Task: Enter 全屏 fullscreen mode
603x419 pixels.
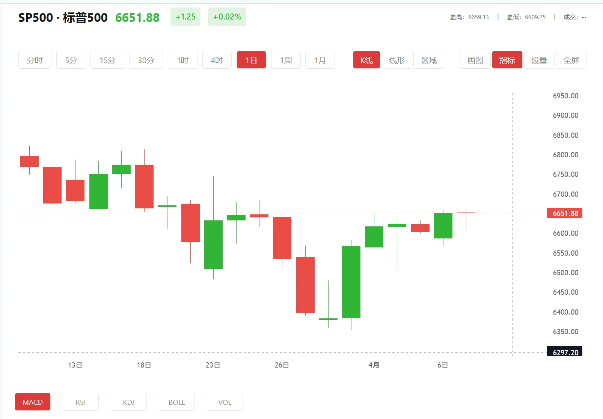Action: click(x=571, y=60)
